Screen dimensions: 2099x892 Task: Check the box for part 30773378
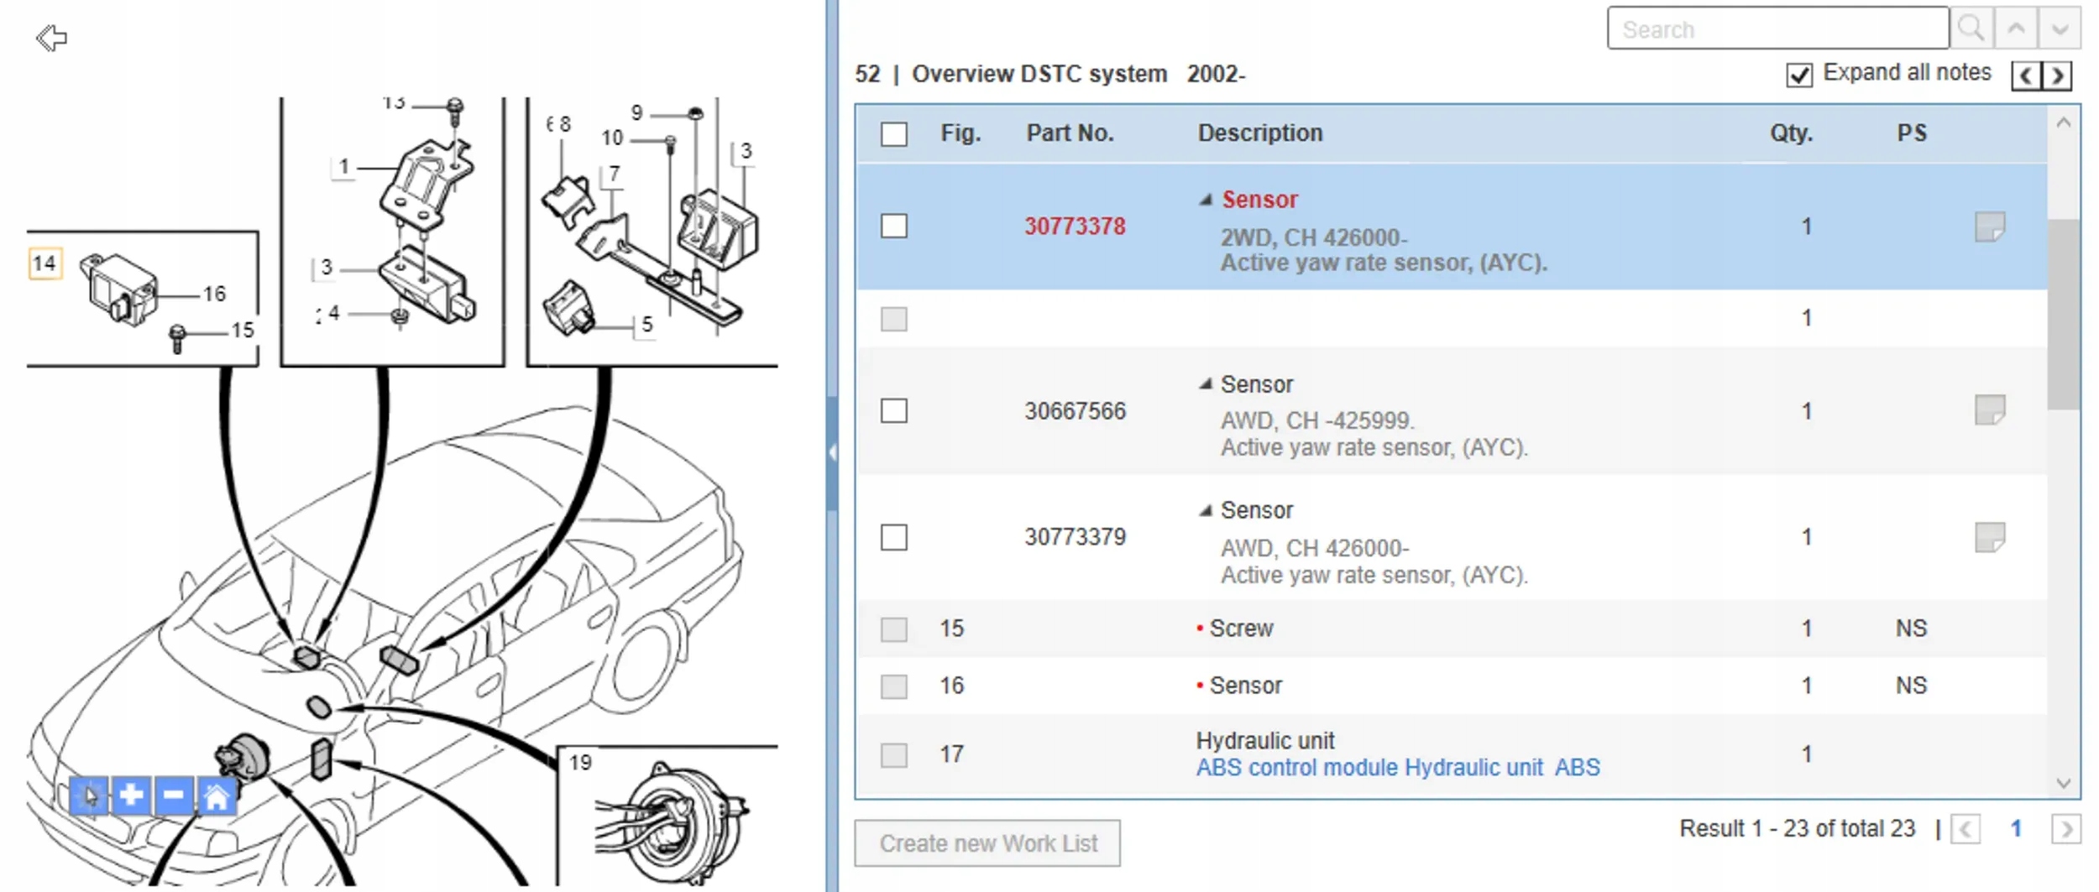point(893,226)
